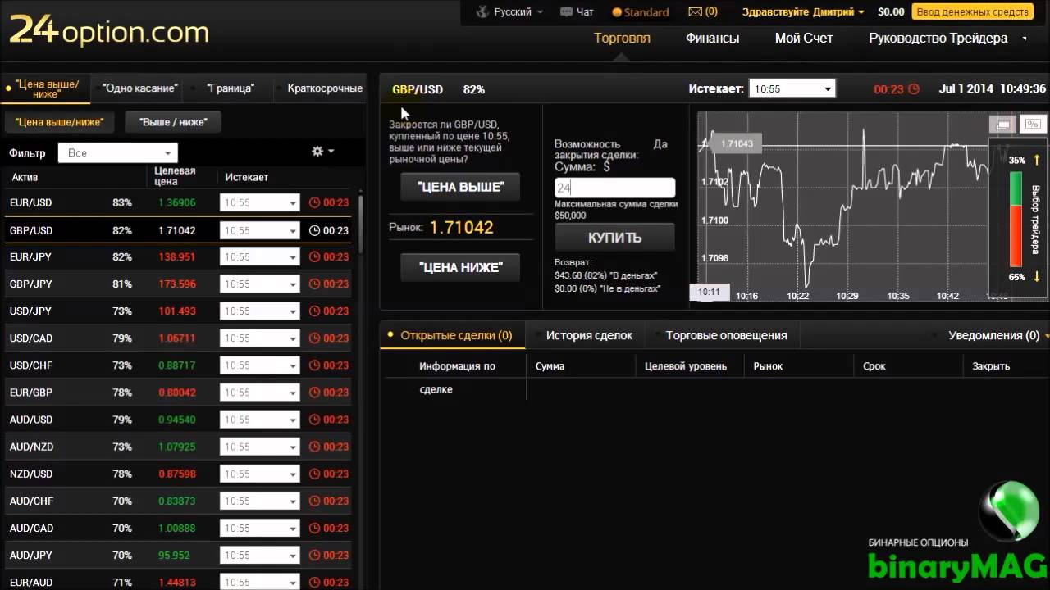Open the Истекает 10:55 dropdown above chart
This screenshot has height=590, width=1050.
click(x=792, y=88)
